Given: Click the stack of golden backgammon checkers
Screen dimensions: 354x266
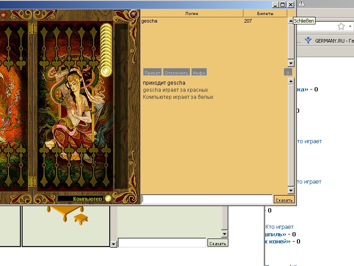Looking at the screenshot, I should pyautogui.click(x=106, y=50).
